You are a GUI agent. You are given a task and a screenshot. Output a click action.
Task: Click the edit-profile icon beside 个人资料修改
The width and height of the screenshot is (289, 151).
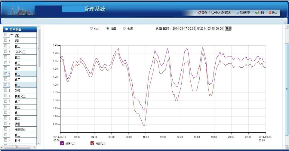point(213,13)
